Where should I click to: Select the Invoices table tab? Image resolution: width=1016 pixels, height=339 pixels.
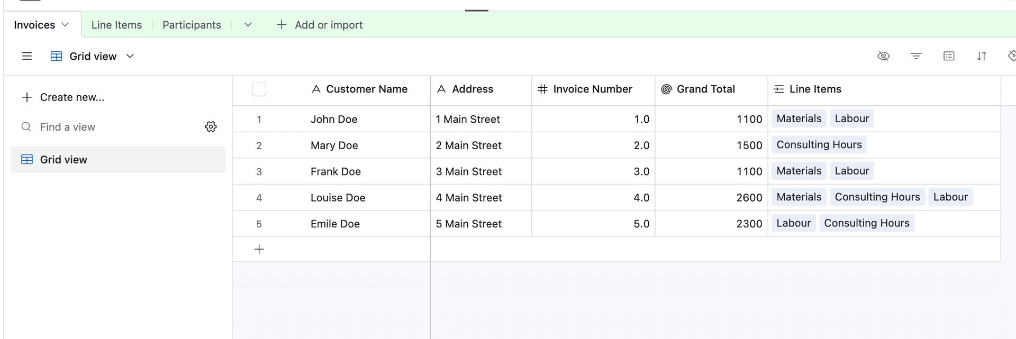point(42,24)
